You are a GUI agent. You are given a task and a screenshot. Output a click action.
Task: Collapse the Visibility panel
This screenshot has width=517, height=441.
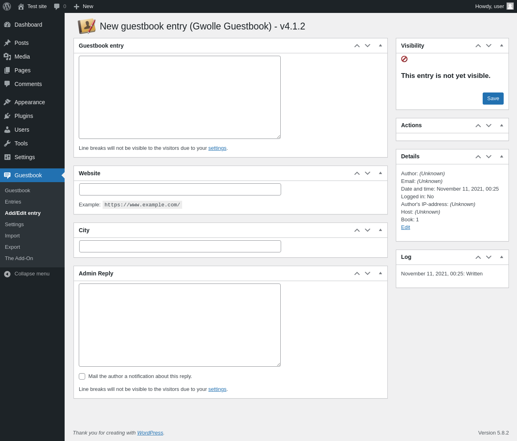pos(502,46)
